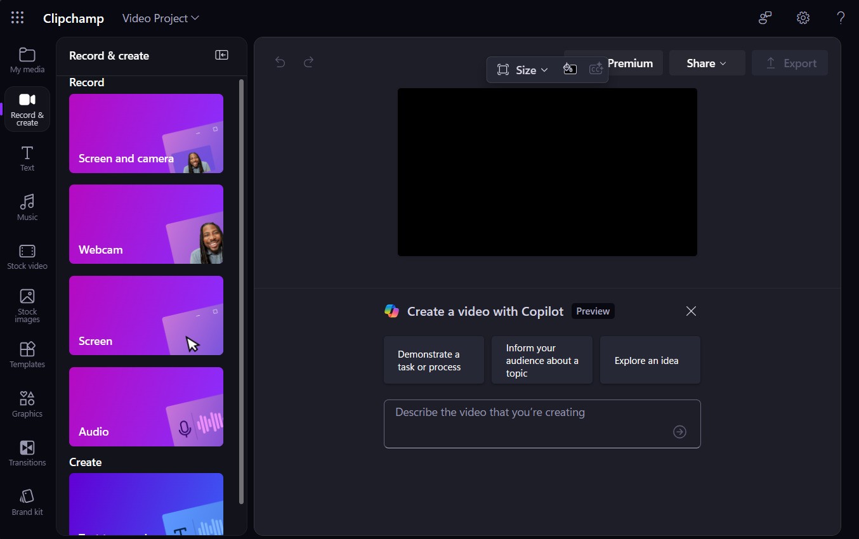
Task: Open the Templates panel
Action: (x=27, y=355)
